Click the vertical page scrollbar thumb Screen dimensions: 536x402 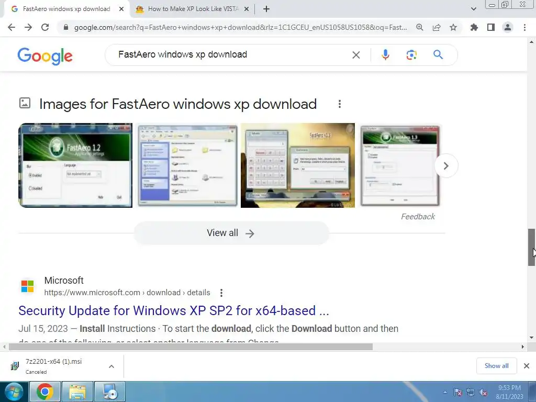click(x=531, y=247)
